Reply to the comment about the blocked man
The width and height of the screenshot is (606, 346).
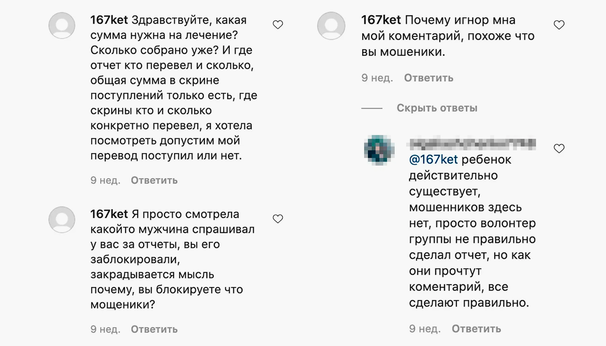point(154,329)
